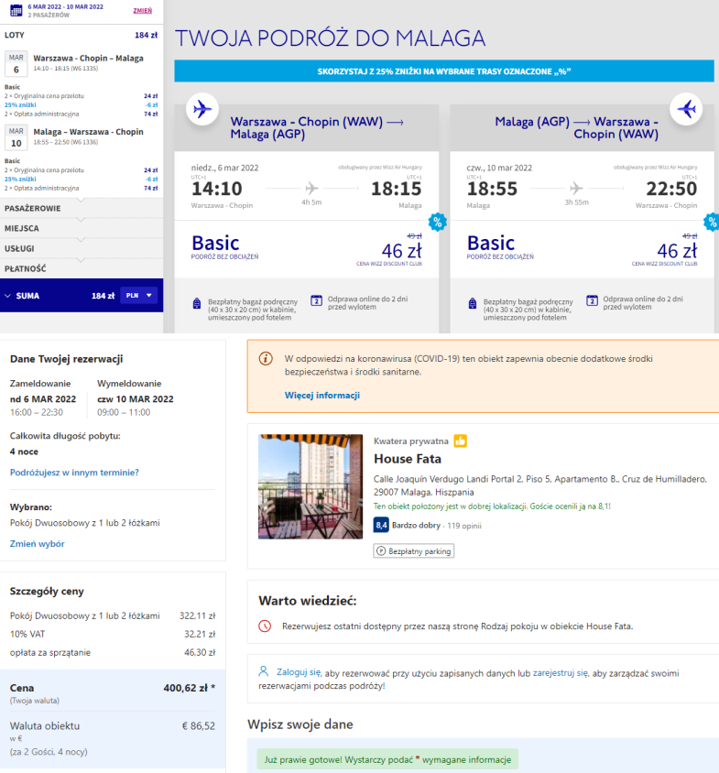The height and width of the screenshot is (773, 719).
Task: Click the thumbs-up icon next to Kwatera prywatna
Action: point(460,441)
